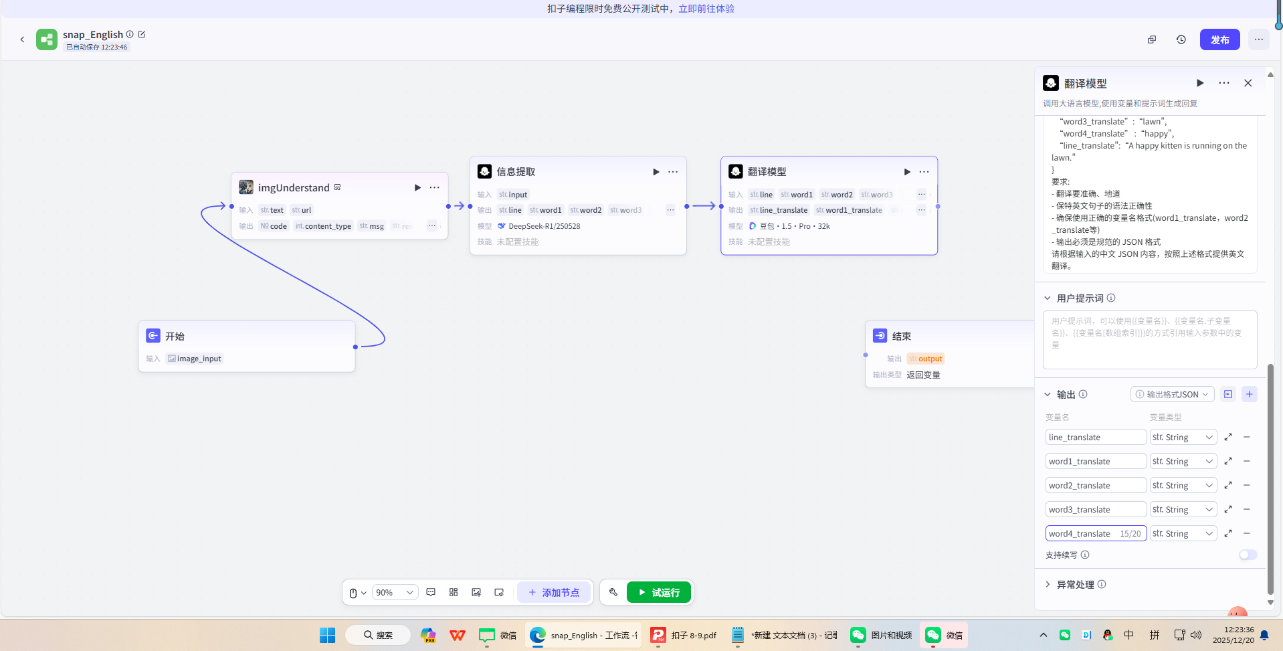Click the 发布 publish button
The height and width of the screenshot is (651, 1283).
click(x=1219, y=39)
